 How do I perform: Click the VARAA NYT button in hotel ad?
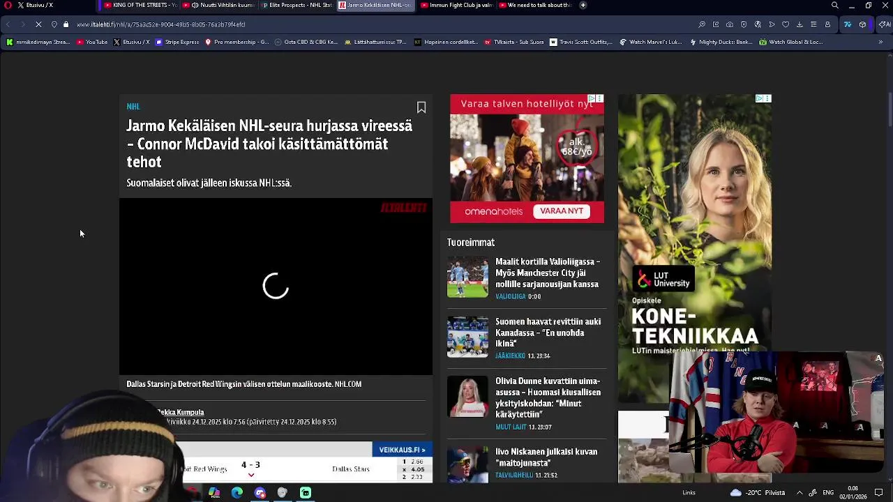pyautogui.click(x=562, y=211)
